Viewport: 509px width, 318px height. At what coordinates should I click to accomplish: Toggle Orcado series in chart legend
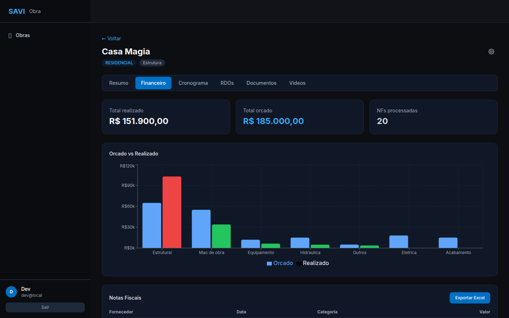coord(280,263)
